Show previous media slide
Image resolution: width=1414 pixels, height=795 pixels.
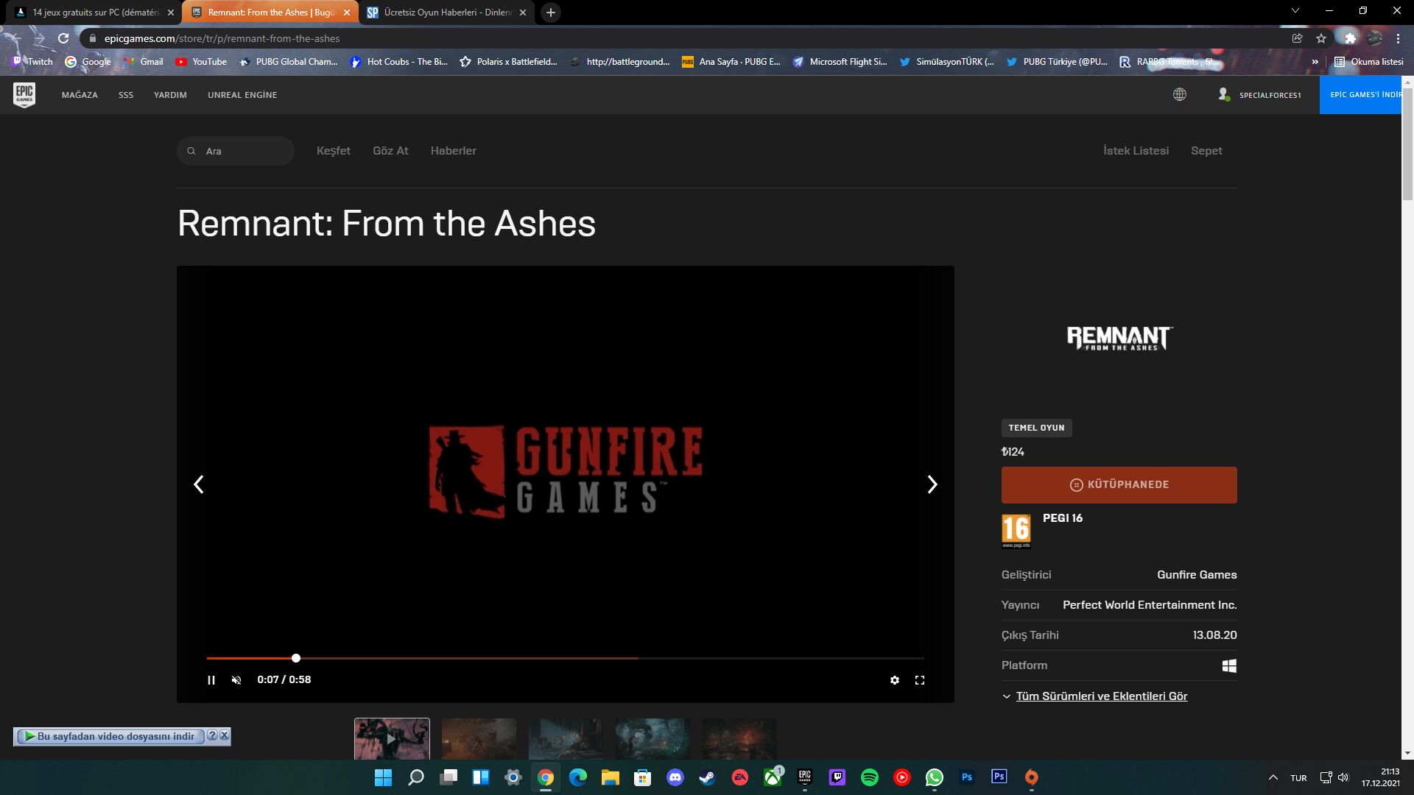(199, 484)
